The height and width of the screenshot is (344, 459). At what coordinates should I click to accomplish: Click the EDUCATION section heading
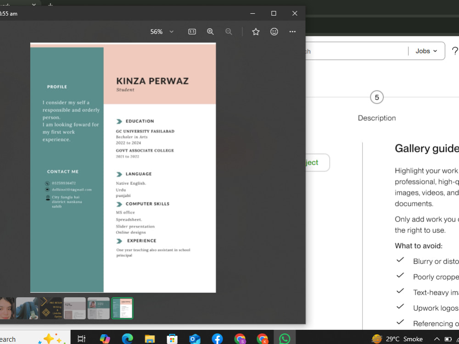point(140,121)
